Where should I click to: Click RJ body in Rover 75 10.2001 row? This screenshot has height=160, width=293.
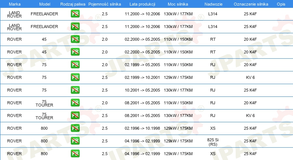click(x=213, y=90)
